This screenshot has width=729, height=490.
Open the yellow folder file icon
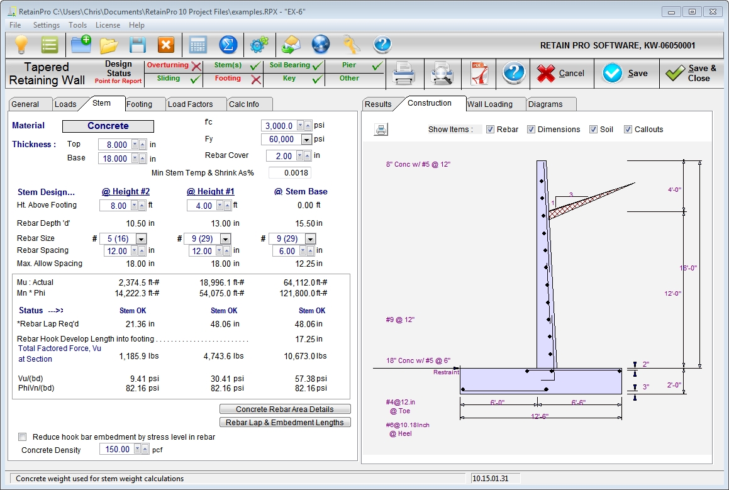pyautogui.click(x=109, y=45)
